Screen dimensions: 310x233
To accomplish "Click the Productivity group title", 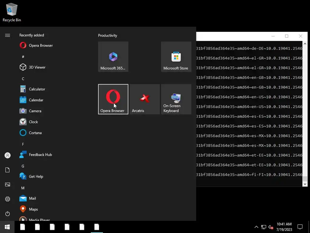I will click(107, 35).
